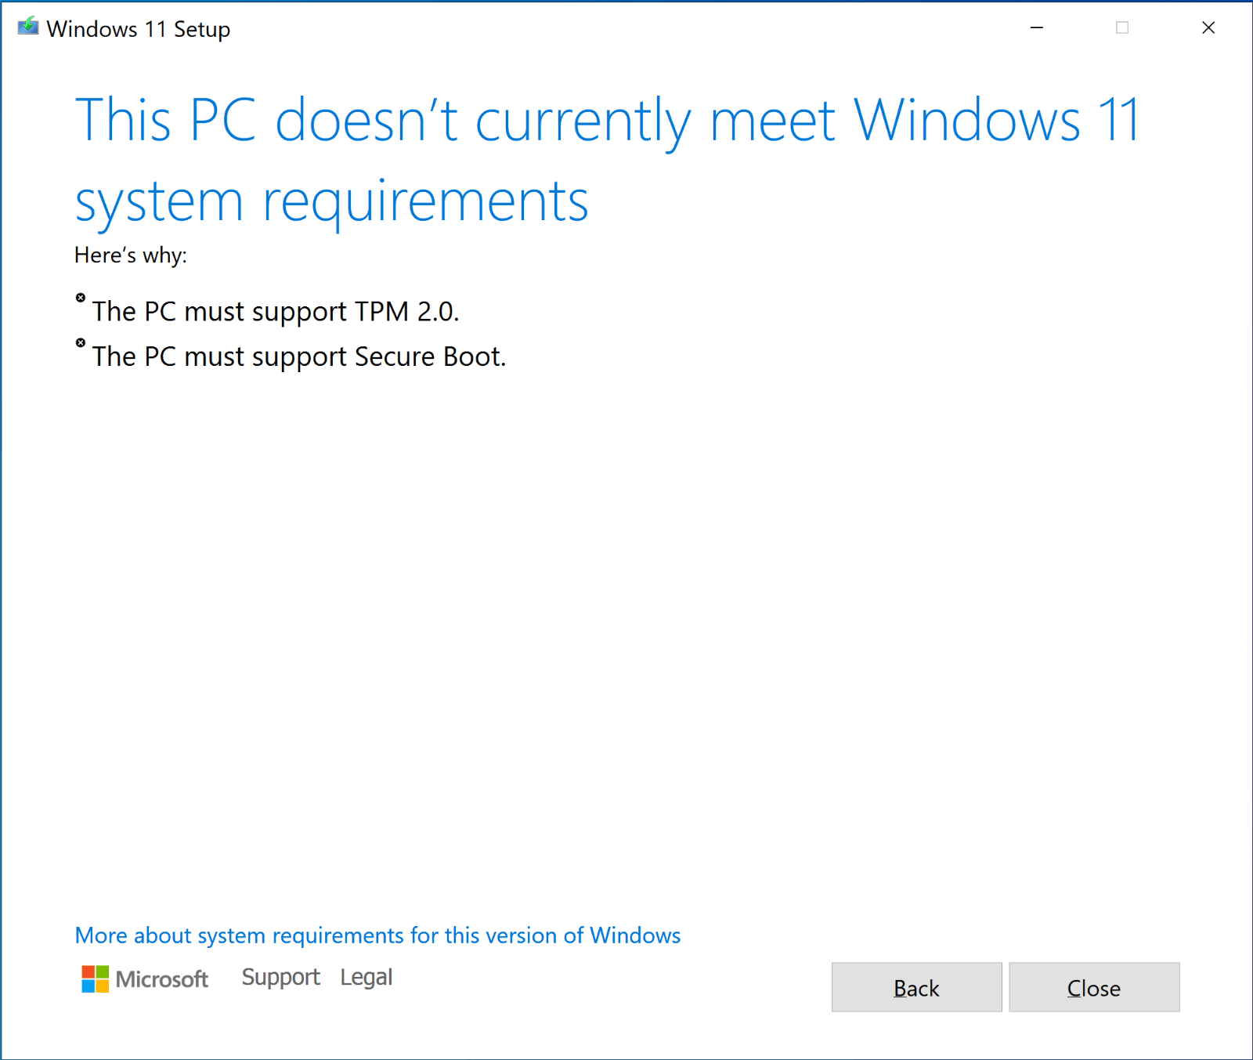Click the error icon beside TPM 2.0
1253x1060 pixels.
click(x=81, y=298)
